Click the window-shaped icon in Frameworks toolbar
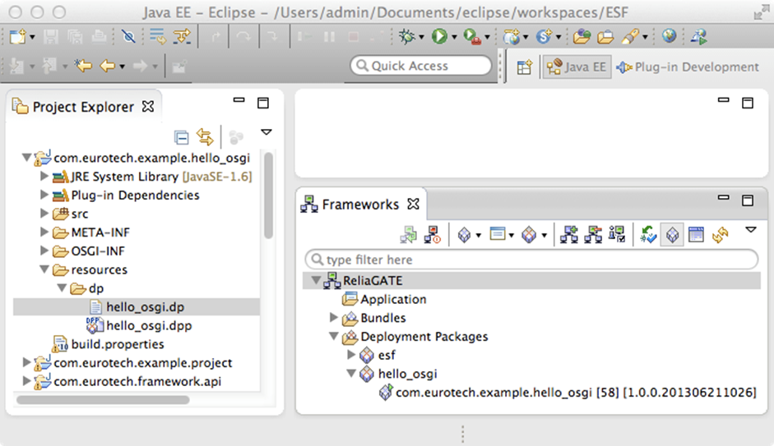Viewport: 774px width, 446px height. 497,233
